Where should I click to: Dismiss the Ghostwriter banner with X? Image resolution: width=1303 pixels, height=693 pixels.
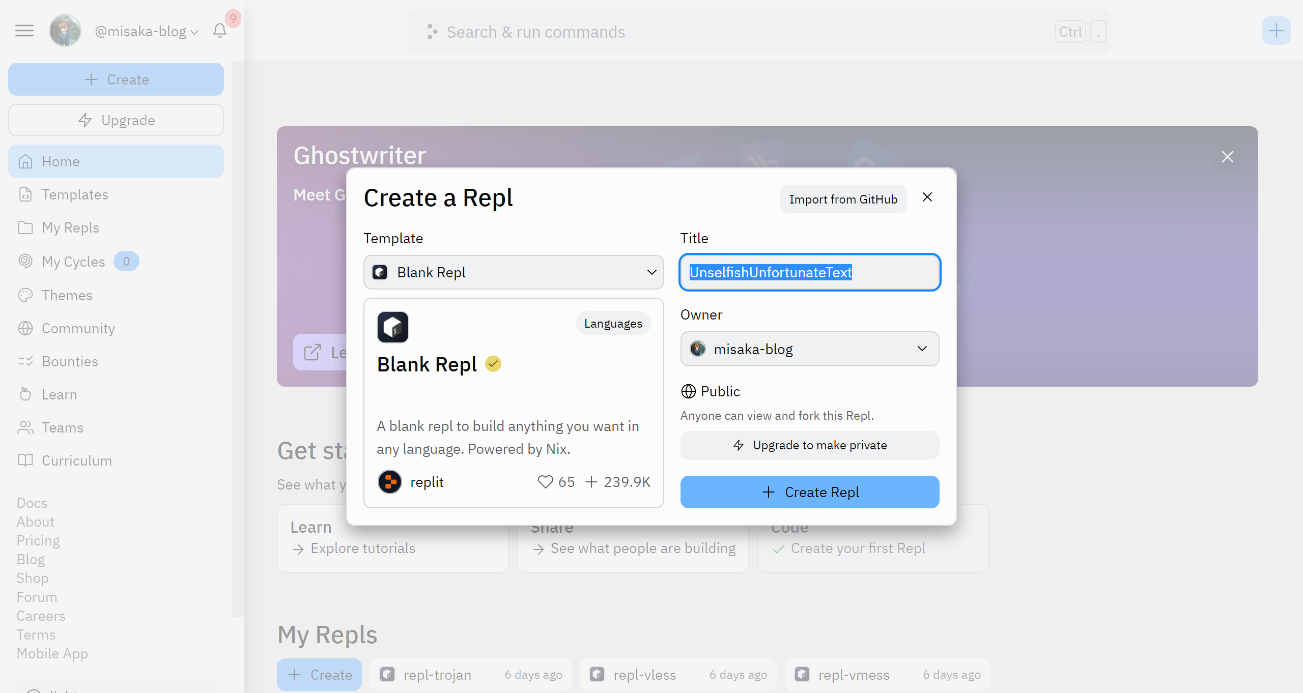[1227, 157]
